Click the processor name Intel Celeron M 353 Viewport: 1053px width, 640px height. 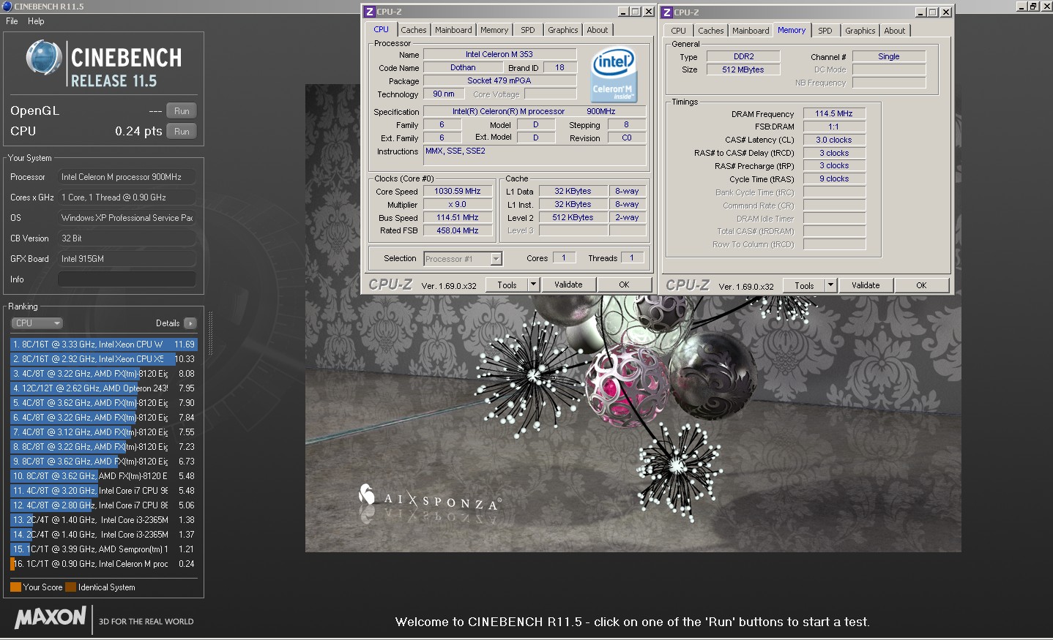tap(499, 54)
